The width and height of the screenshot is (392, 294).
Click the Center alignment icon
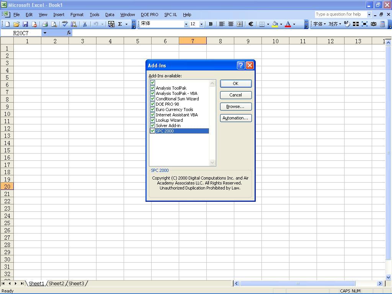231,24
